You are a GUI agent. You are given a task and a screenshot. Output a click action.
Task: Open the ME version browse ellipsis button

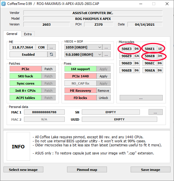pos(51,47)
